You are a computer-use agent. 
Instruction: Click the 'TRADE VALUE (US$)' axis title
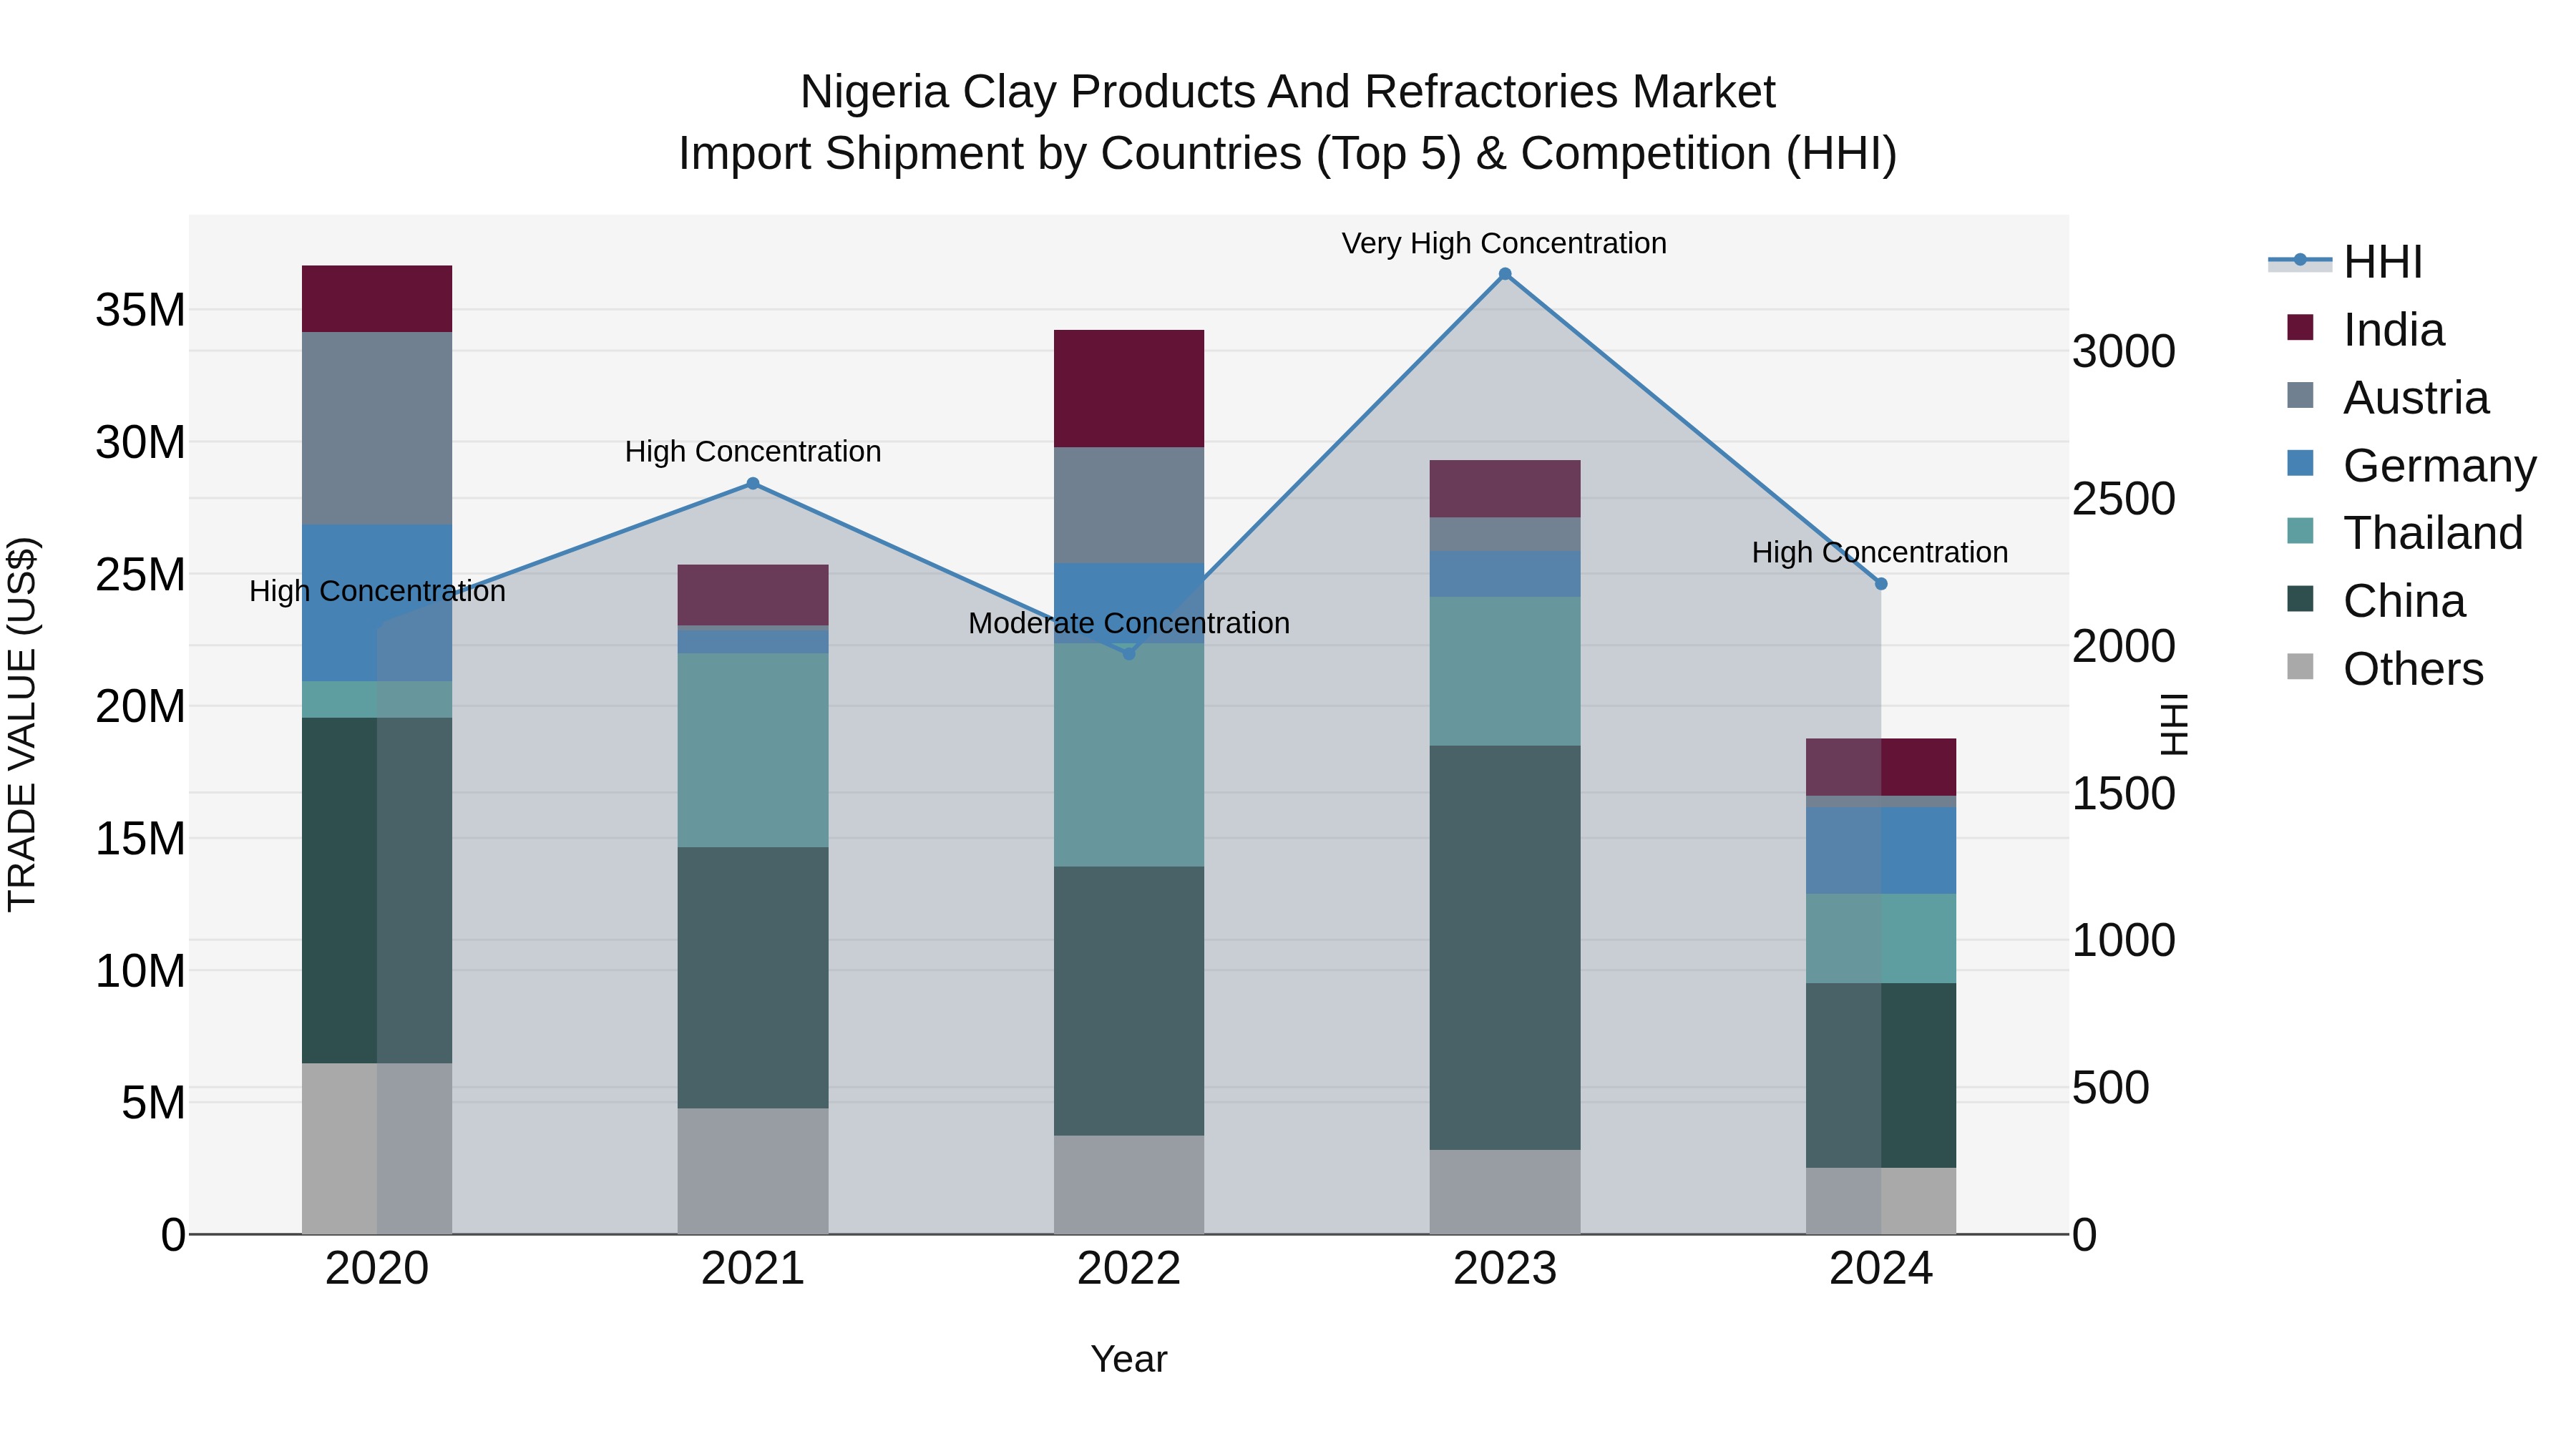point(22,724)
